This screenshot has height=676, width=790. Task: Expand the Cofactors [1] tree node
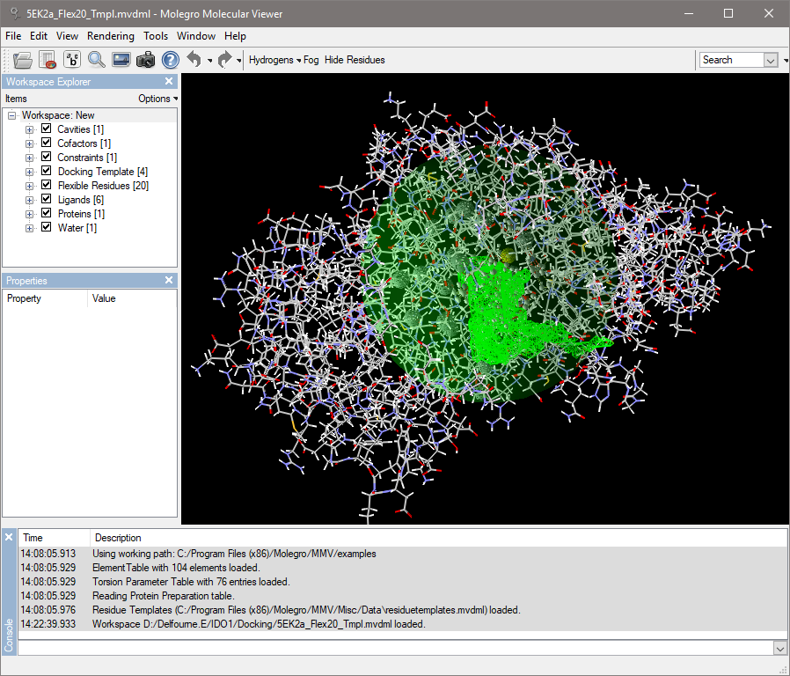point(30,143)
